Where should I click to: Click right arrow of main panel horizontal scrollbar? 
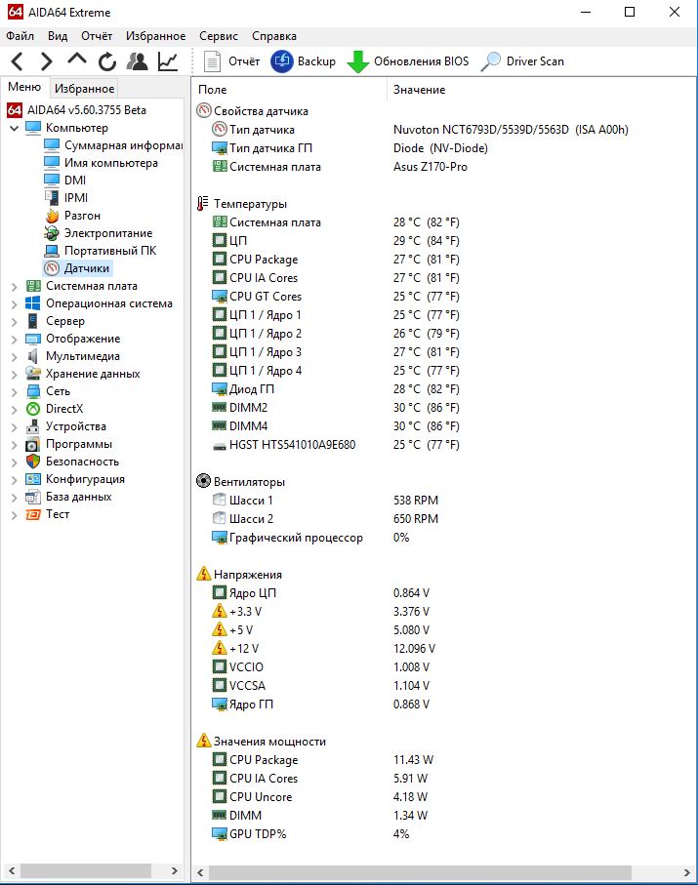click(686, 872)
